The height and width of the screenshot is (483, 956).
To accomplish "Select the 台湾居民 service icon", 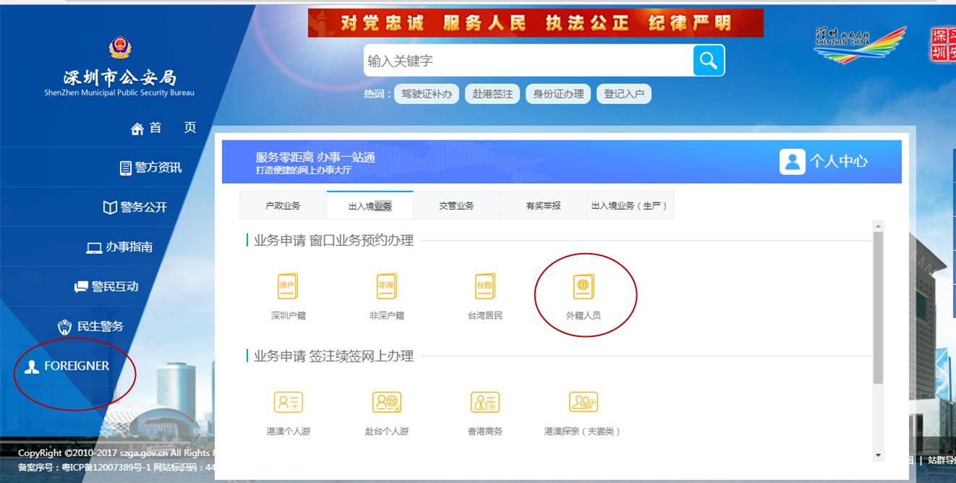I will pyautogui.click(x=485, y=286).
